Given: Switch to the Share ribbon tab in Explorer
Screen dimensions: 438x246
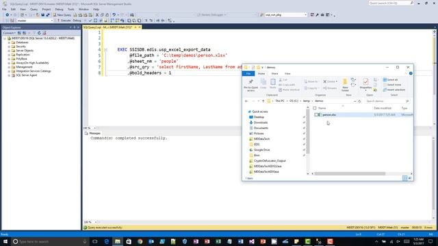Looking at the screenshot, I should click(x=274, y=74).
